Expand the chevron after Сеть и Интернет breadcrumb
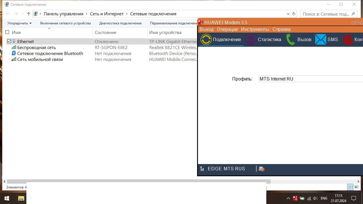The width and height of the screenshot is (363, 204). pyautogui.click(x=127, y=14)
